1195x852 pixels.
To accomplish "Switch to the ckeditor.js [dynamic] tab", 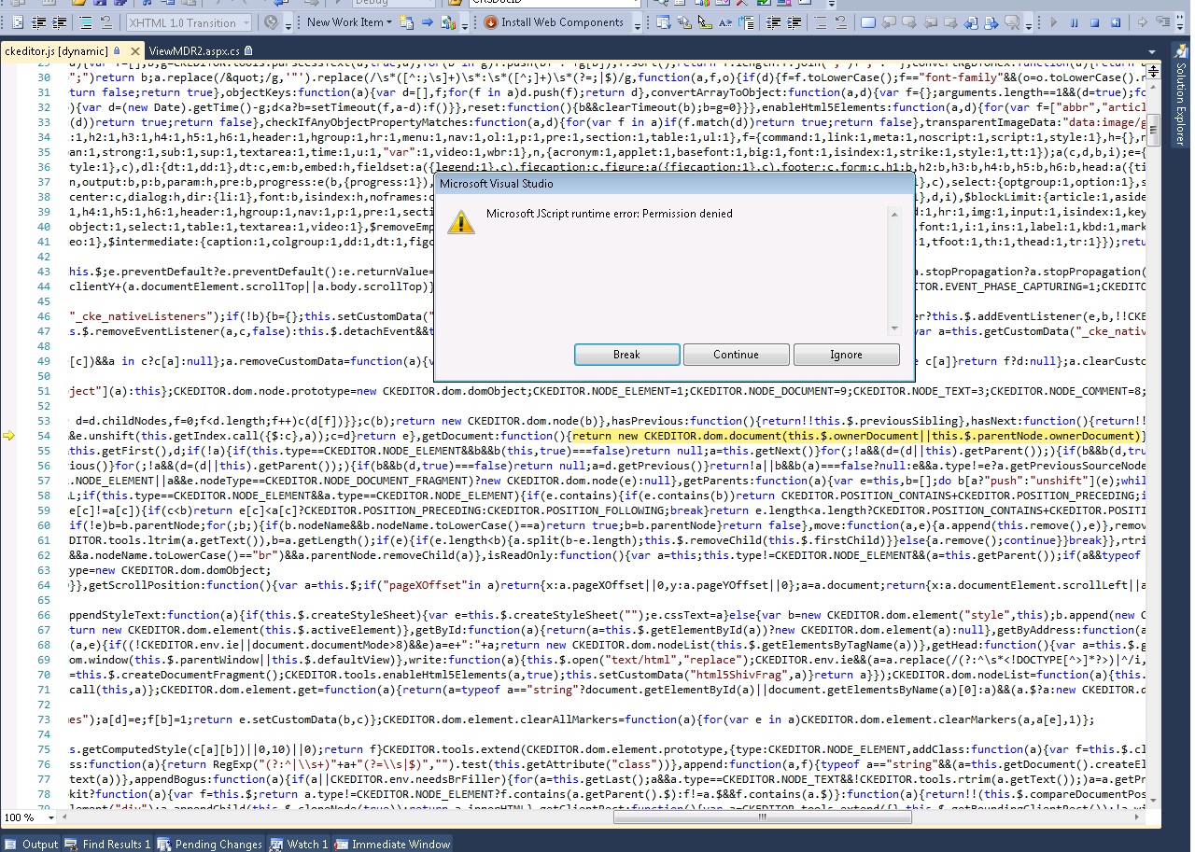I will (56, 50).
